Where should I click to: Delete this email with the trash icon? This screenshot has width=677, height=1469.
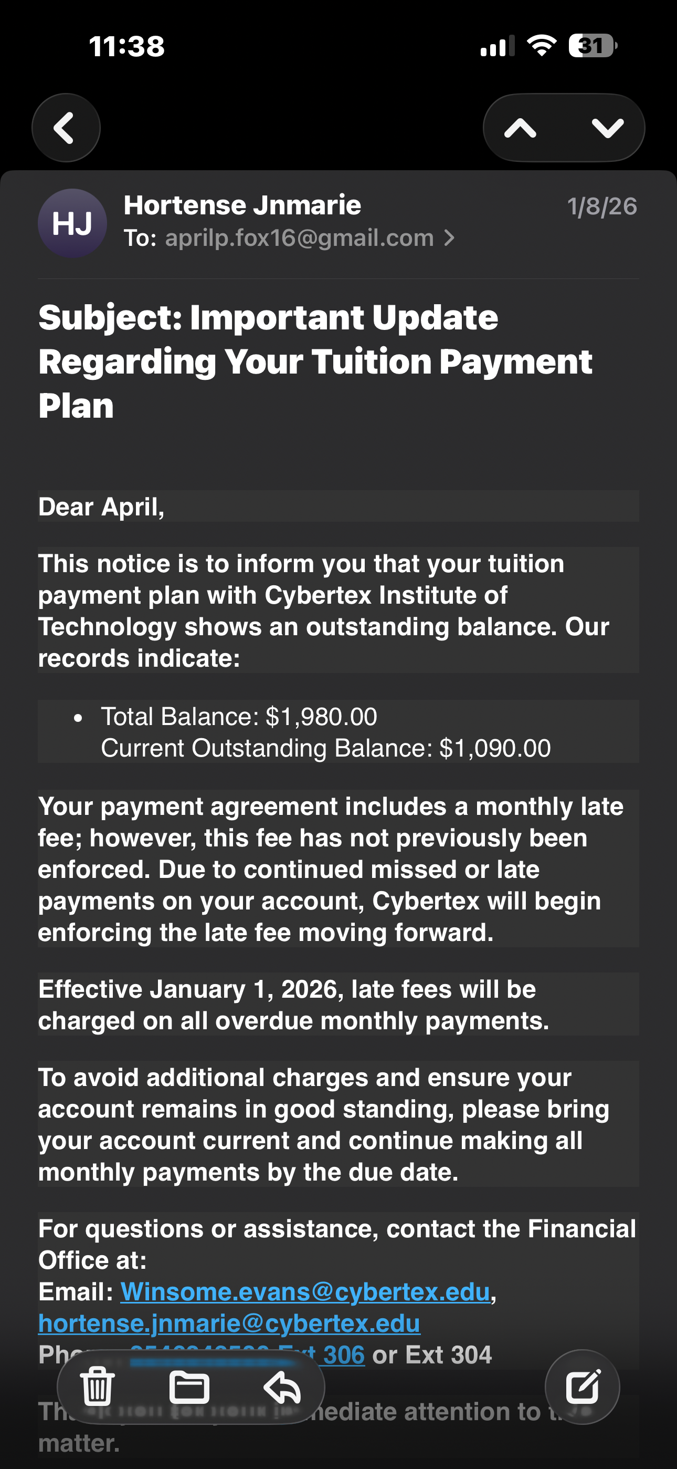(98, 1387)
